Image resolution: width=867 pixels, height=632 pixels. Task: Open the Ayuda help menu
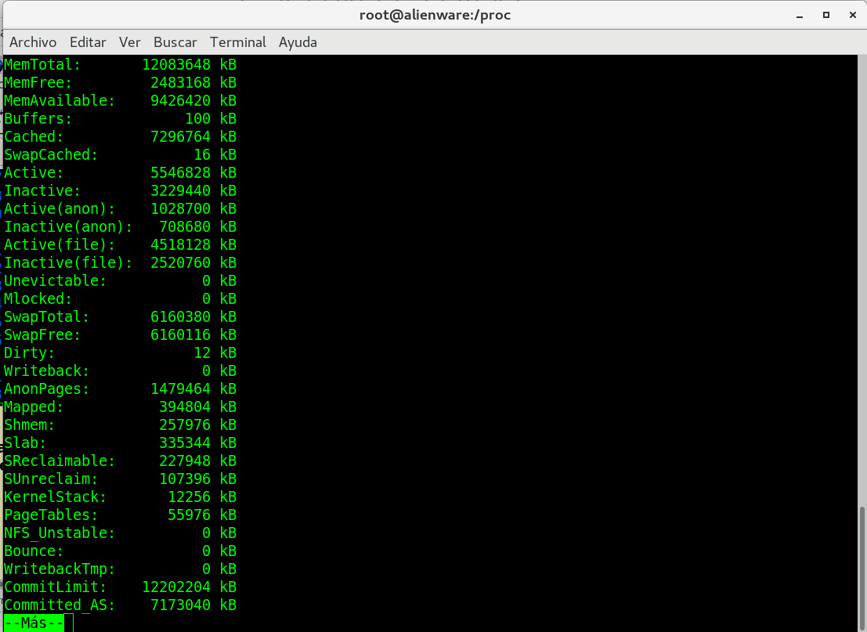click(x=298, y=42)
